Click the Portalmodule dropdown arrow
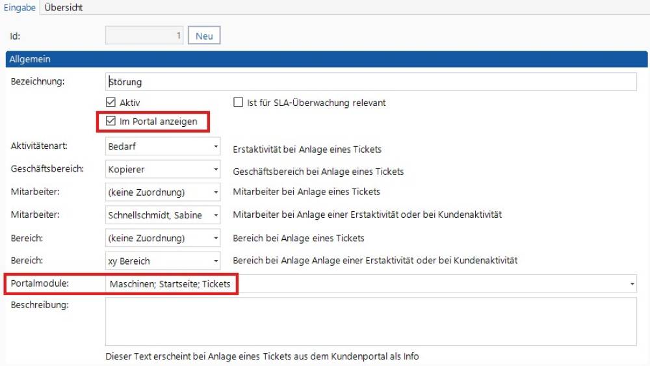This screenshot has height=366, width=650. 632,284
